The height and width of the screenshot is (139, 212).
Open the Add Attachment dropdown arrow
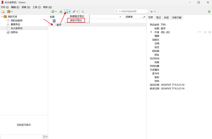(x=77, y=12)
